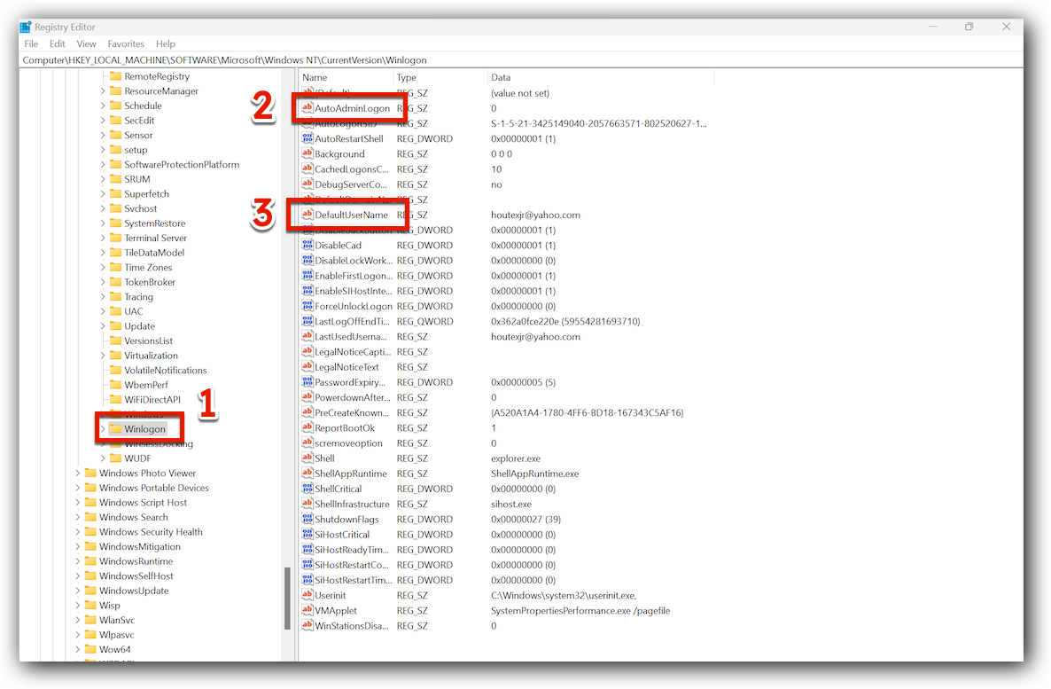Click the AutoAdminLogon string value icon
The image size is (1051, 689).
click(x=308, y=108)
